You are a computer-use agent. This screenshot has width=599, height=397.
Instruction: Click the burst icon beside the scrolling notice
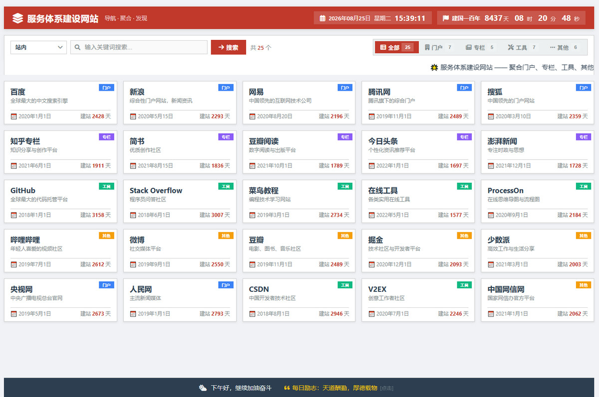pyautogui.click(x=434, y=67)
